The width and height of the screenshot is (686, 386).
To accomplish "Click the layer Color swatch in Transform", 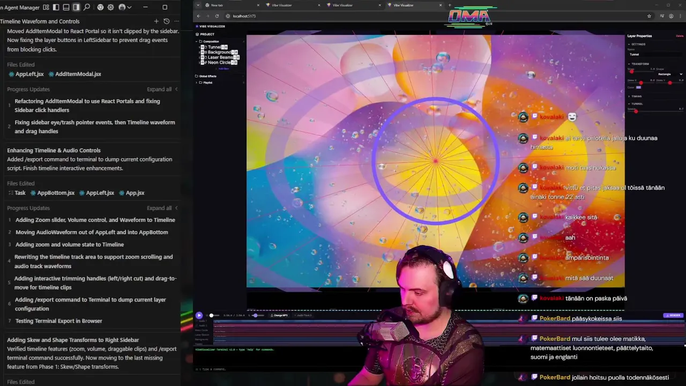I will 638,87.
